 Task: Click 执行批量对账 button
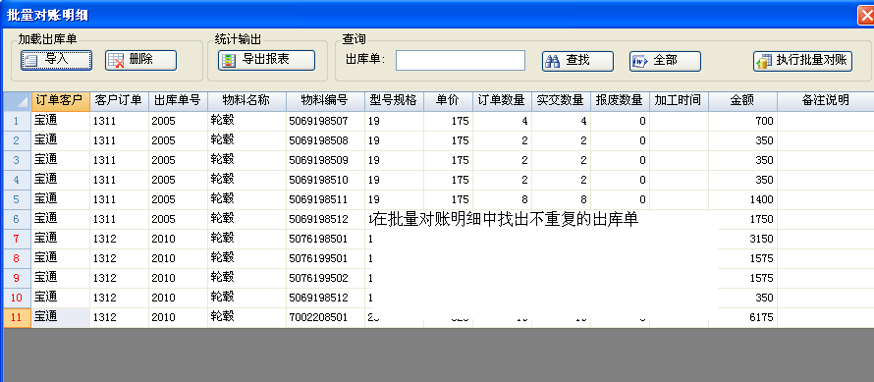coord(802,61)
